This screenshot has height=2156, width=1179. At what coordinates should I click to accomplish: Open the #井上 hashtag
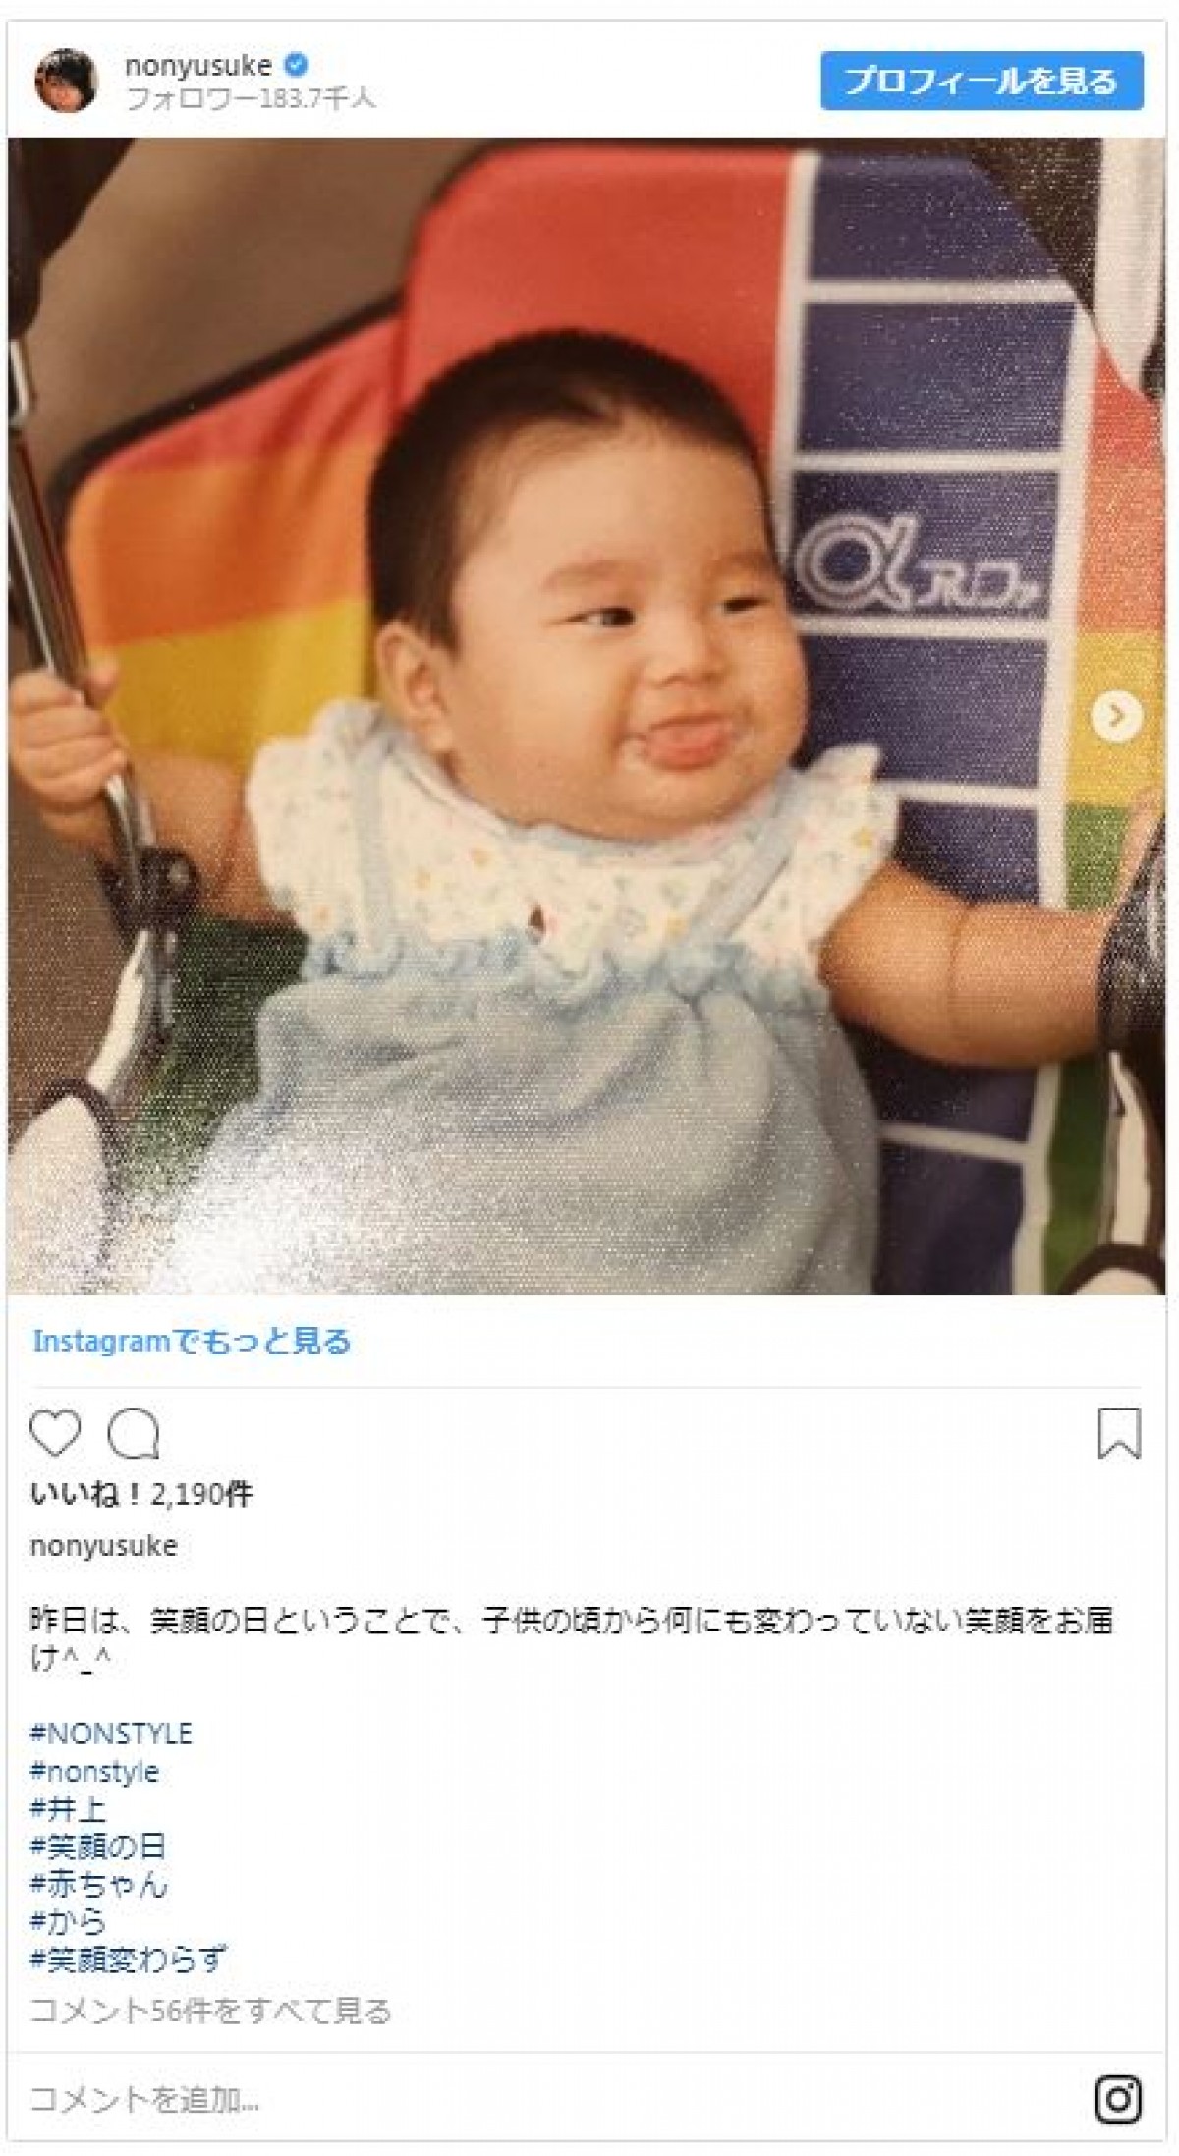click(x=68, y=1808)
